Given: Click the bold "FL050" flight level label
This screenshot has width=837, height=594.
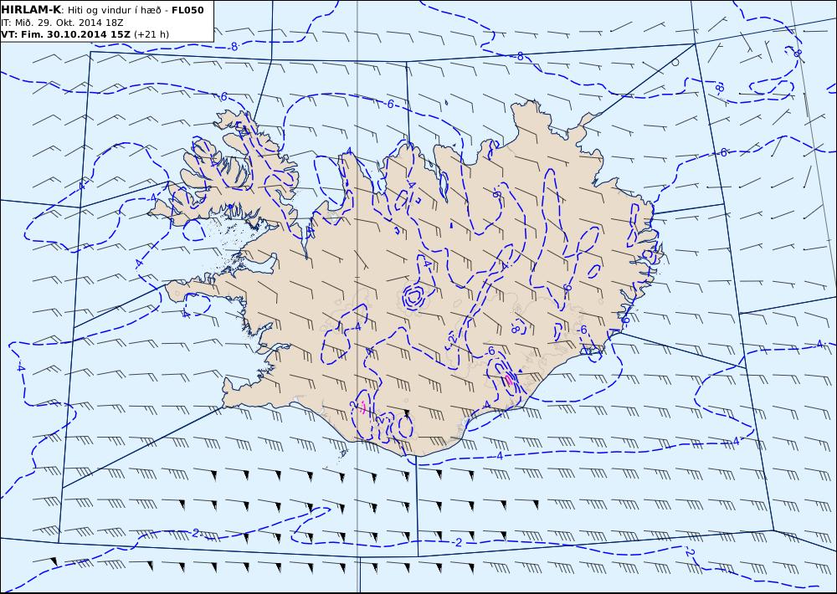Looking at the screenshot, I should point(187,10).
